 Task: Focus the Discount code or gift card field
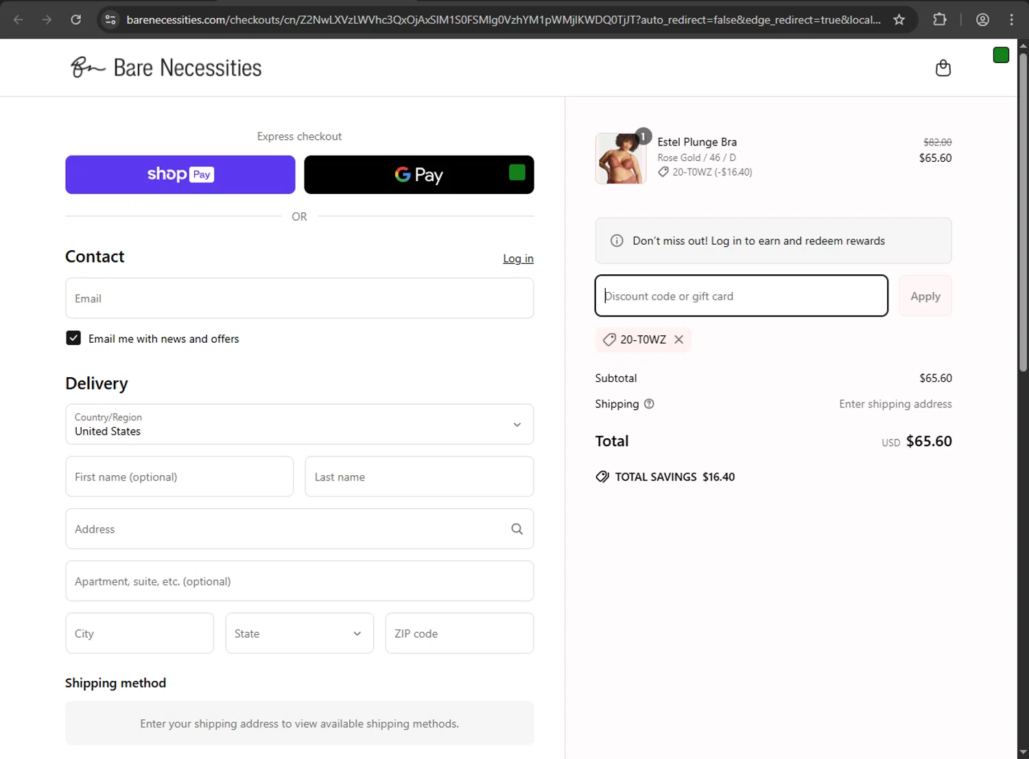[x=742, y=296]
